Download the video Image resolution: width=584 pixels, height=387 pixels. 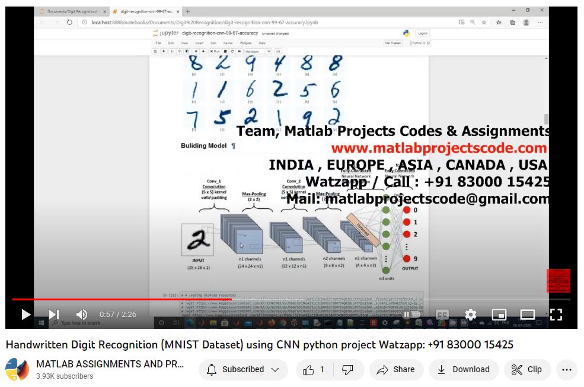coord(463,369)
